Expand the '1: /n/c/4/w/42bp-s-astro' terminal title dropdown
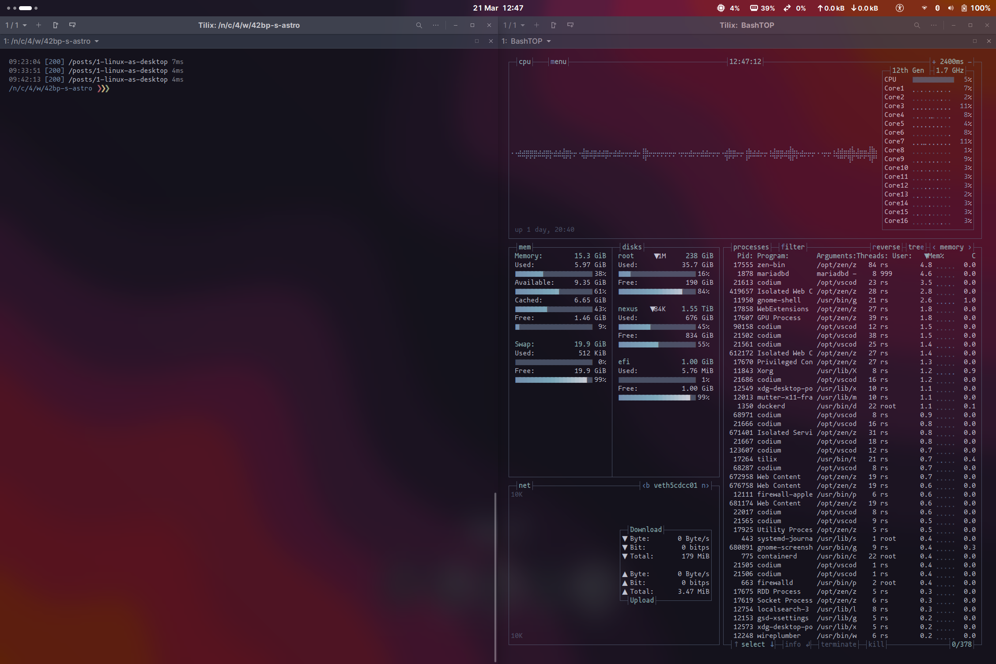Screen dimensions: 996x664 pyautogui.click(x=51, y=41)
